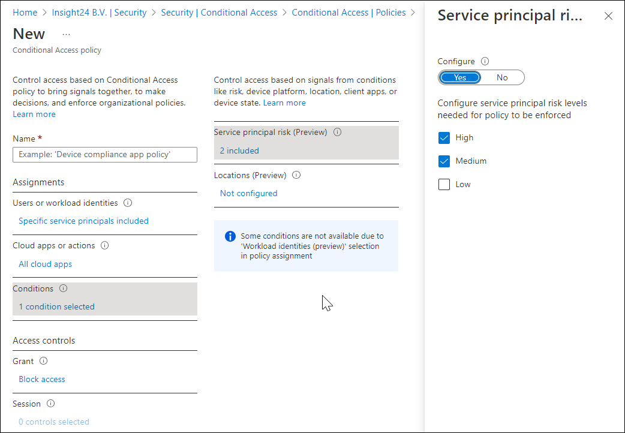Click Learn more under policy description
Viewport: 625px width, 433px height.
(34, 115)
